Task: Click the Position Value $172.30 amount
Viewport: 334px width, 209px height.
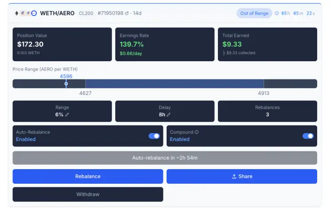Action: (x=30, y=44)
